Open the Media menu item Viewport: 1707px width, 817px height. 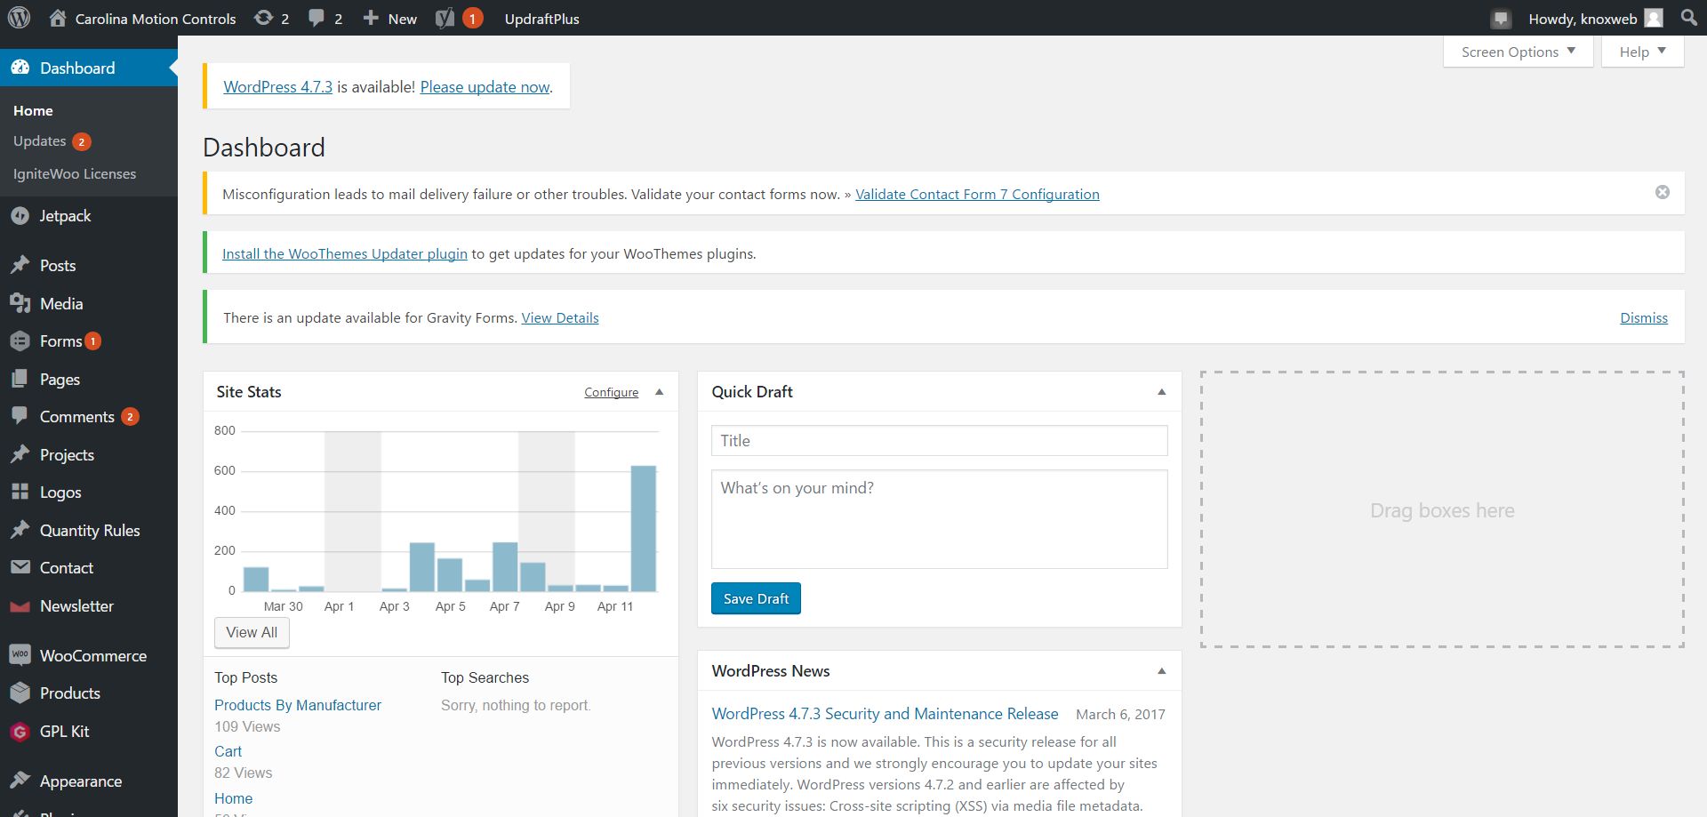click(61, 304)
